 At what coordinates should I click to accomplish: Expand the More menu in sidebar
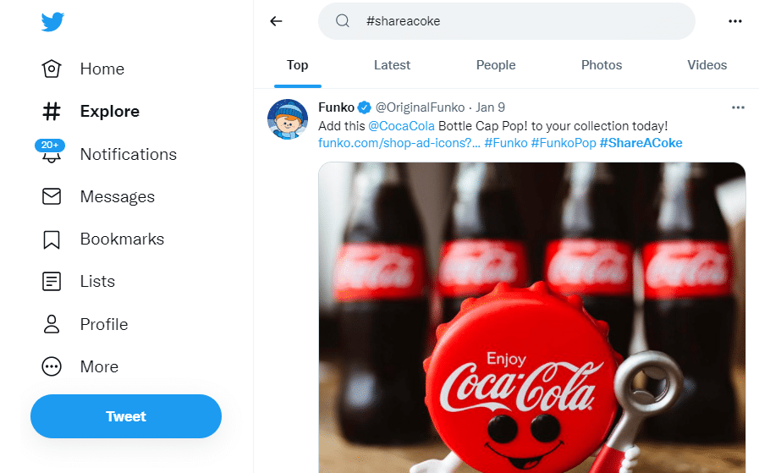pos(52,366)
